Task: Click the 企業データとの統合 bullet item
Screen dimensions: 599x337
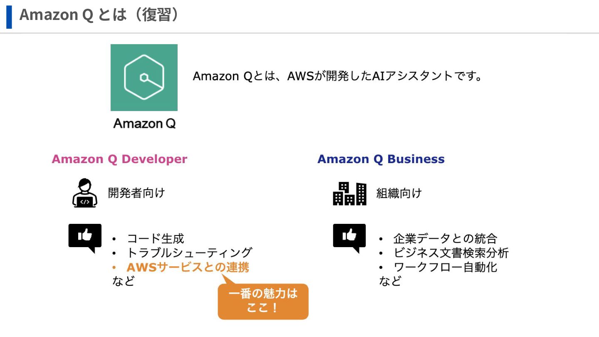Action: coord(445,239)
